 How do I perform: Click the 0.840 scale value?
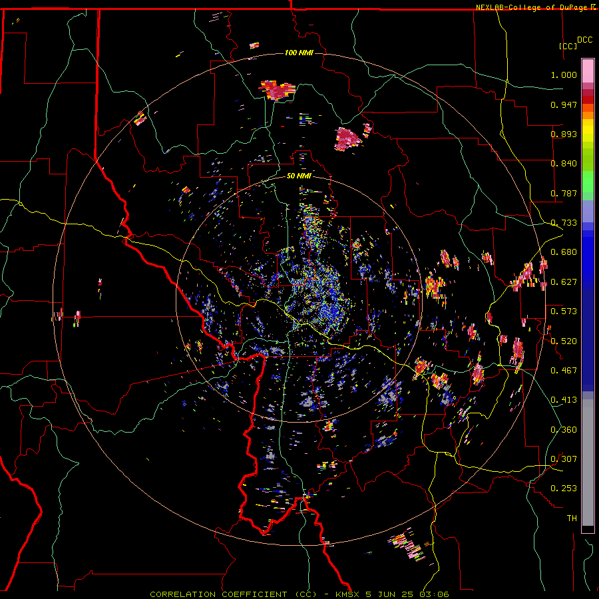point(564,164)
